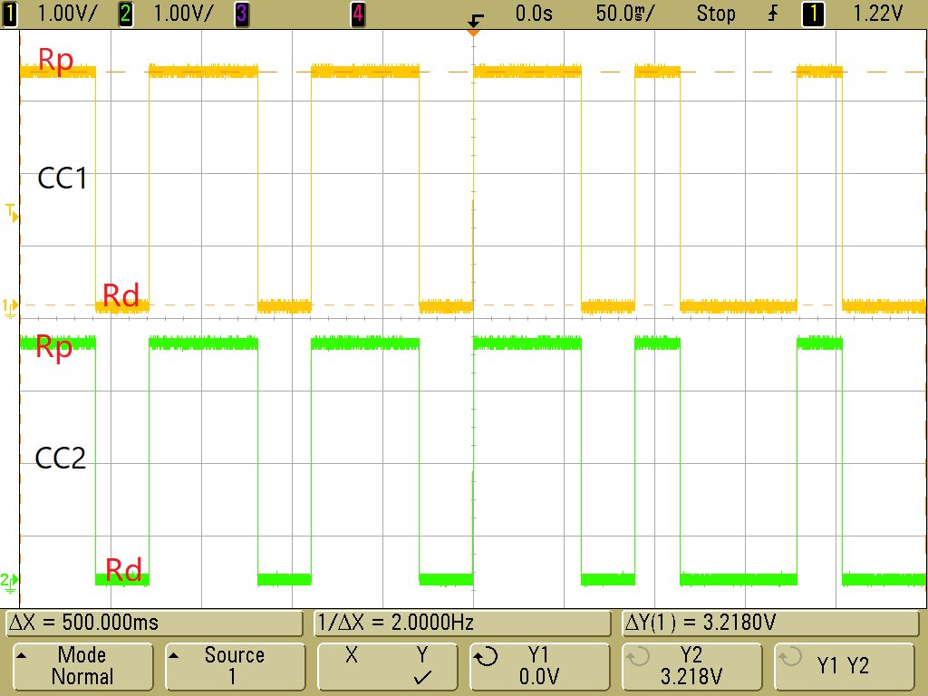This screenshot has height=696, width=928.
Task: Click the CC2 waveform label
Action: pyautogui.click(x=61, y=458)
